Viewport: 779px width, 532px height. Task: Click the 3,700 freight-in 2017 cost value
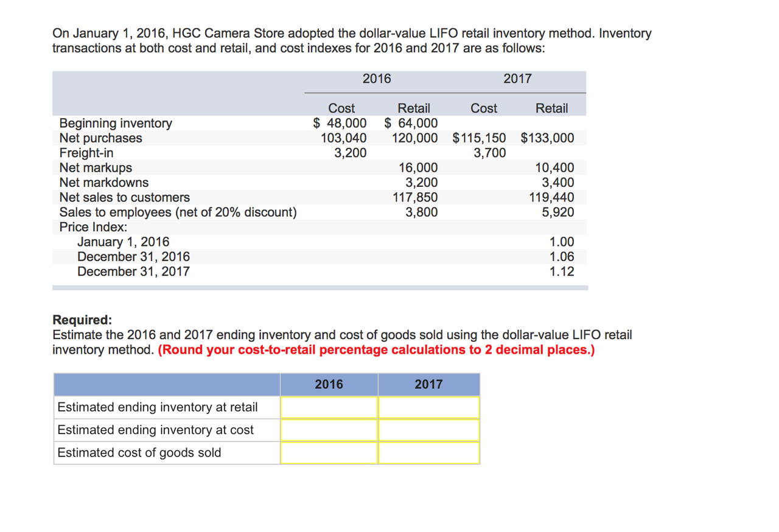pyautogui.click(x=490, y=153)
